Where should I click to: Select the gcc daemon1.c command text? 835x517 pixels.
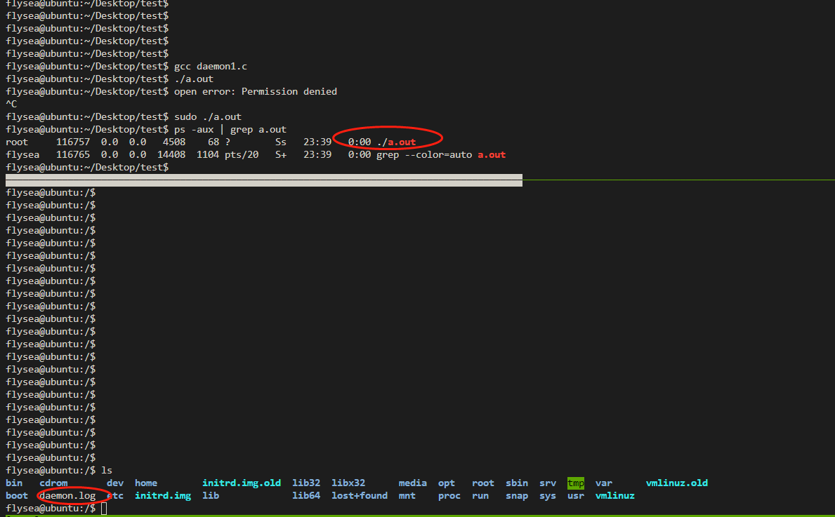point(210,66)
